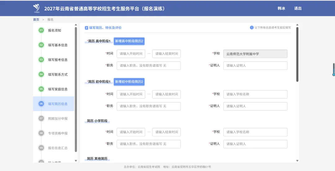Go to 填写联系方式 step
Image resolution: width=335 pixels, height=171 pixels.
coord(58,74)
